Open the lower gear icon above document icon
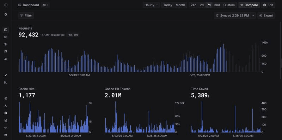This screenshot has width=282, height=140. point(6,113)
